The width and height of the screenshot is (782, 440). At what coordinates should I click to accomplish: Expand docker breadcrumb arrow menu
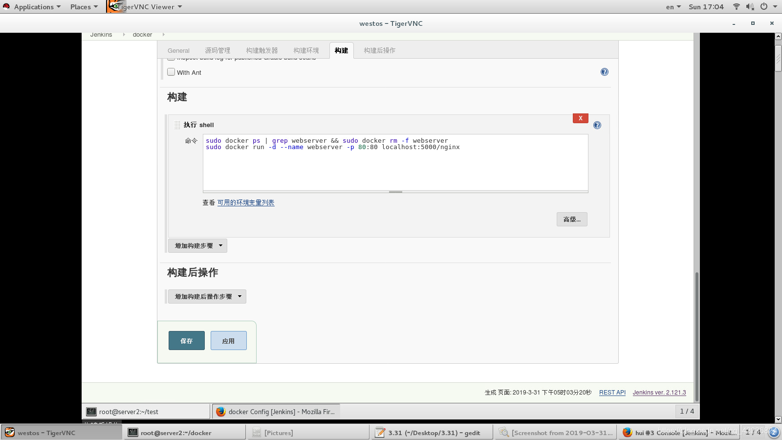pos(163,35)
